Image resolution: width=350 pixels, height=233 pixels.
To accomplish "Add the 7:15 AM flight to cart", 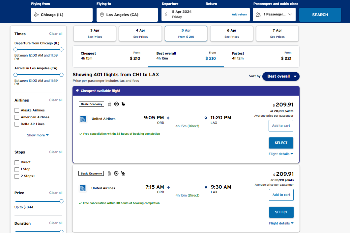I will click(x=281, y=195).
